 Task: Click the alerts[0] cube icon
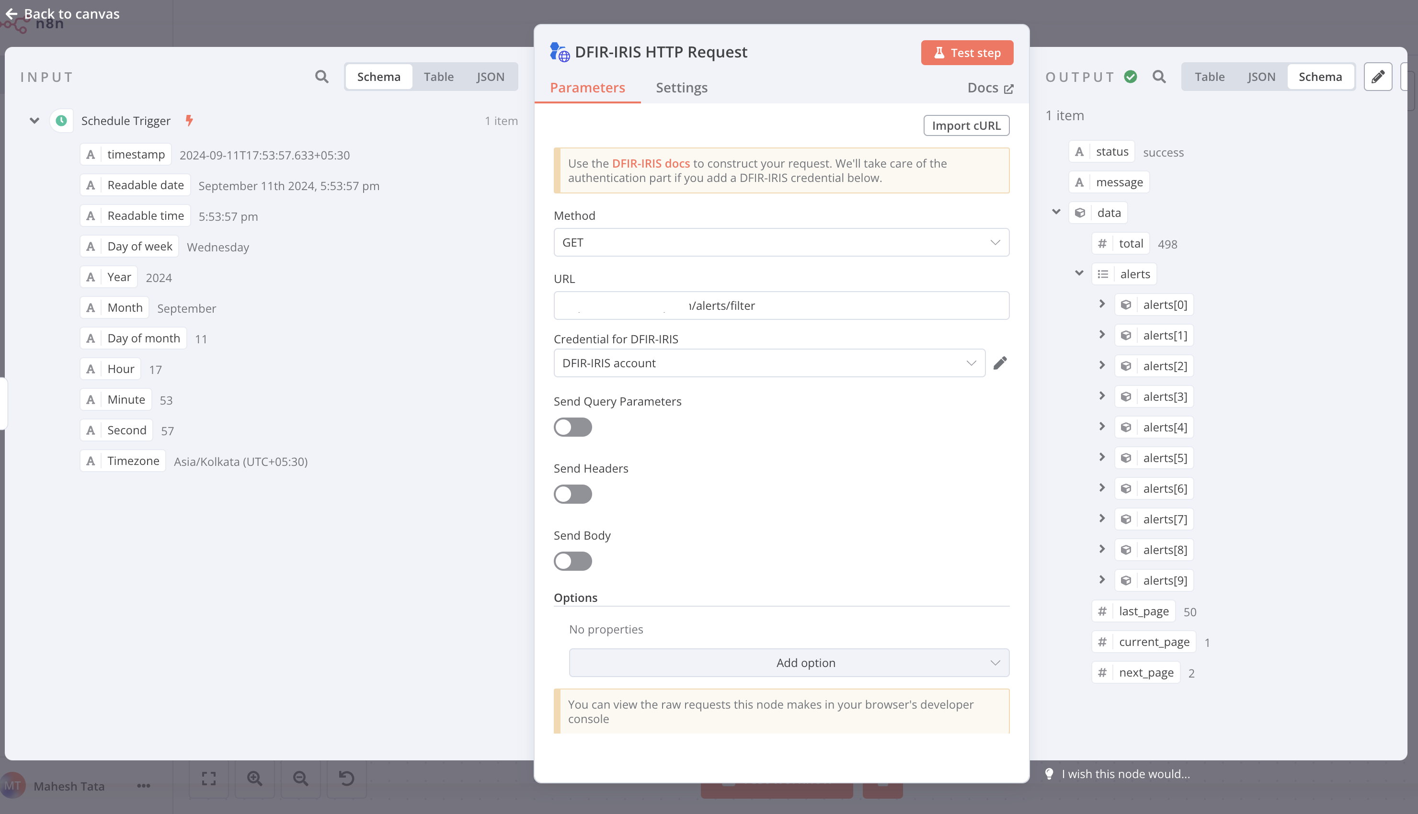pos(1126,305)
